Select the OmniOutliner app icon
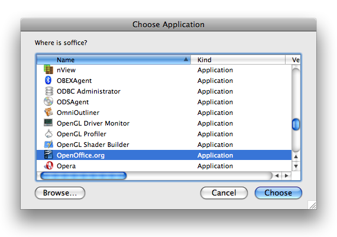Screen dimensions: 337x237 (x=48, y=112)
